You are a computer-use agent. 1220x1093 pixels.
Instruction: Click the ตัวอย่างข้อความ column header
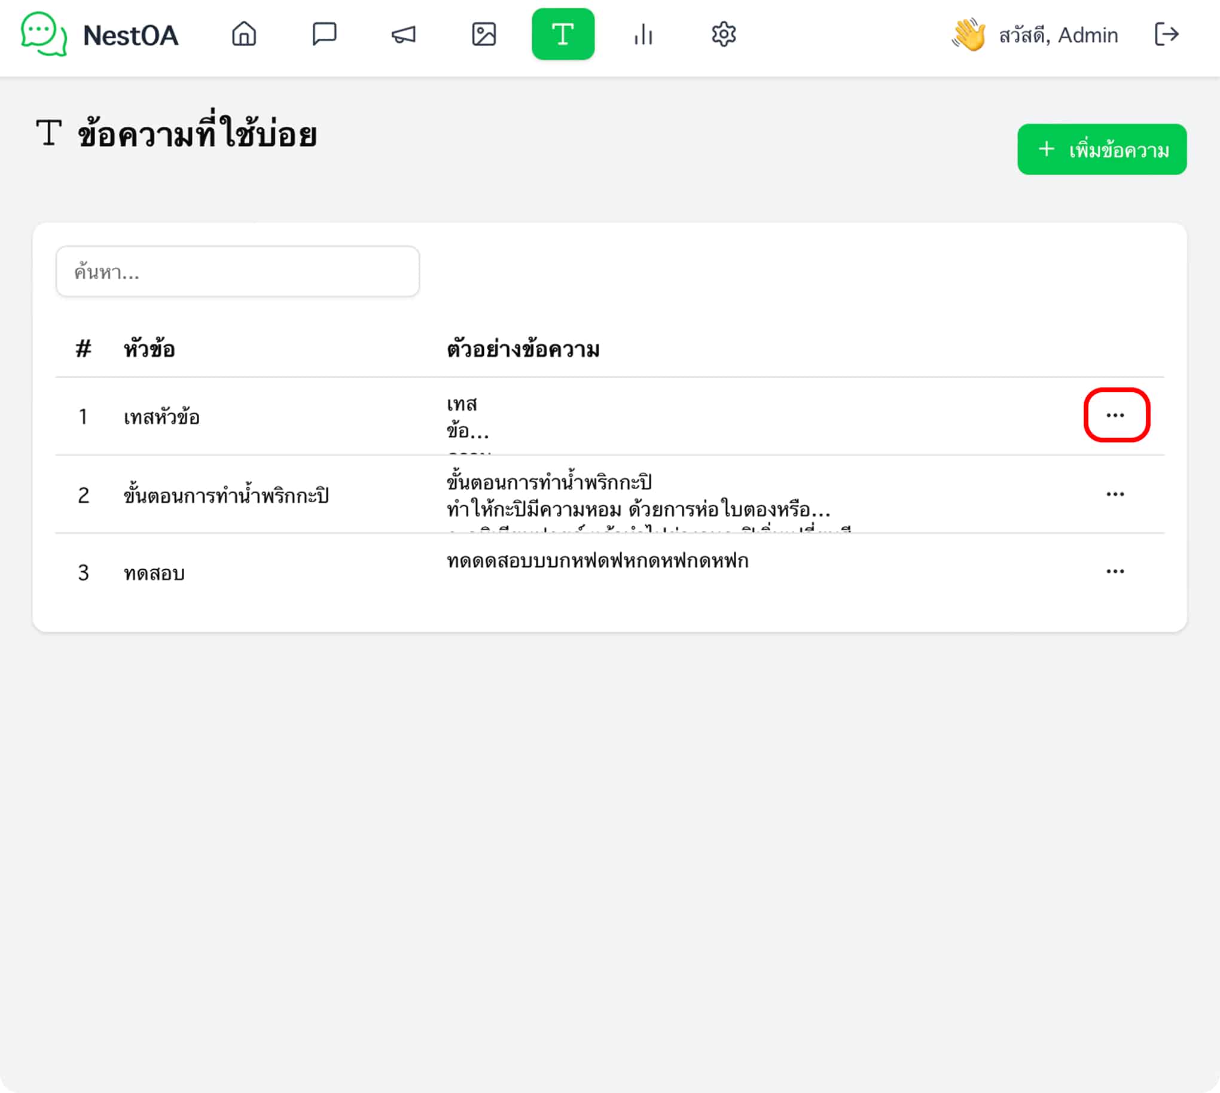point(523,349)
